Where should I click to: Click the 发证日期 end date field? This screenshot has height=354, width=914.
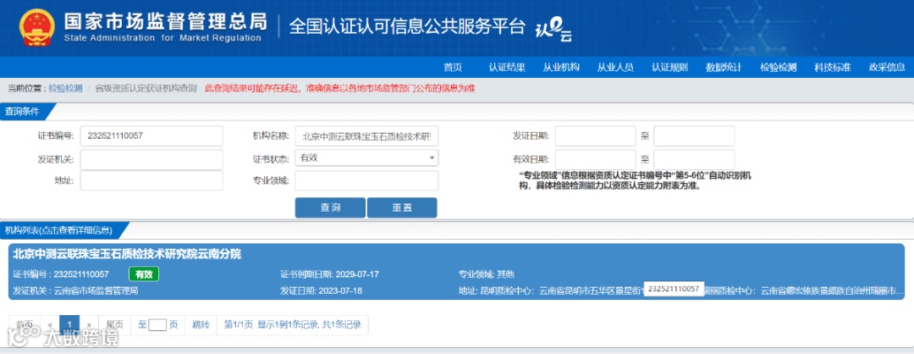click(694, 136)
